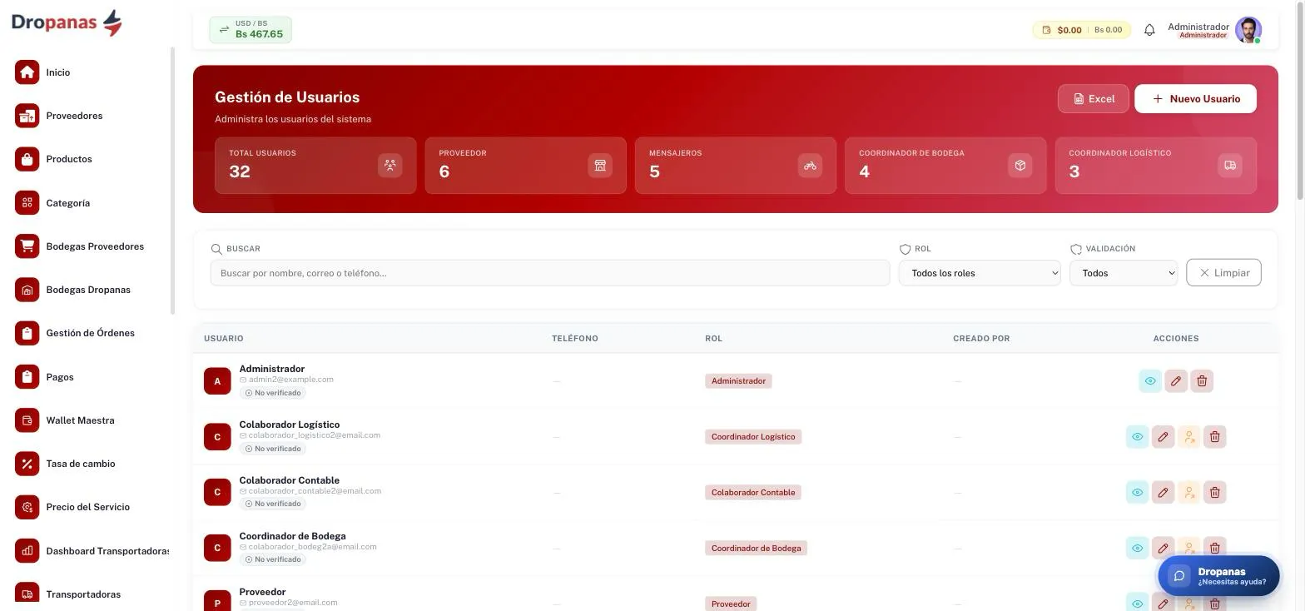This screenshot has width=1305, height=611.
Task: View Colaborador Logístico with eye icon
Action: [x=1137, y=437]
